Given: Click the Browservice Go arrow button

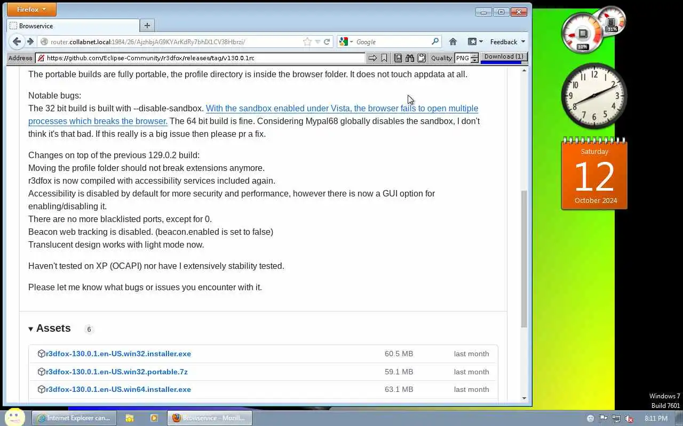Looking at the screenshot, I should 373,58.
